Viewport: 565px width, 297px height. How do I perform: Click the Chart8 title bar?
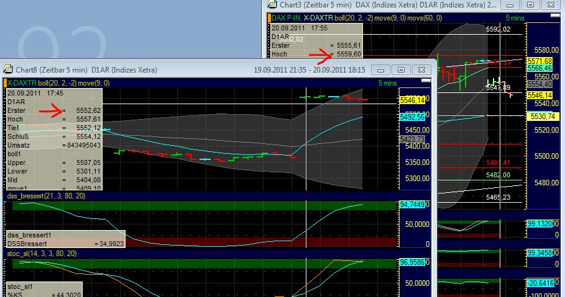(186, 69)
